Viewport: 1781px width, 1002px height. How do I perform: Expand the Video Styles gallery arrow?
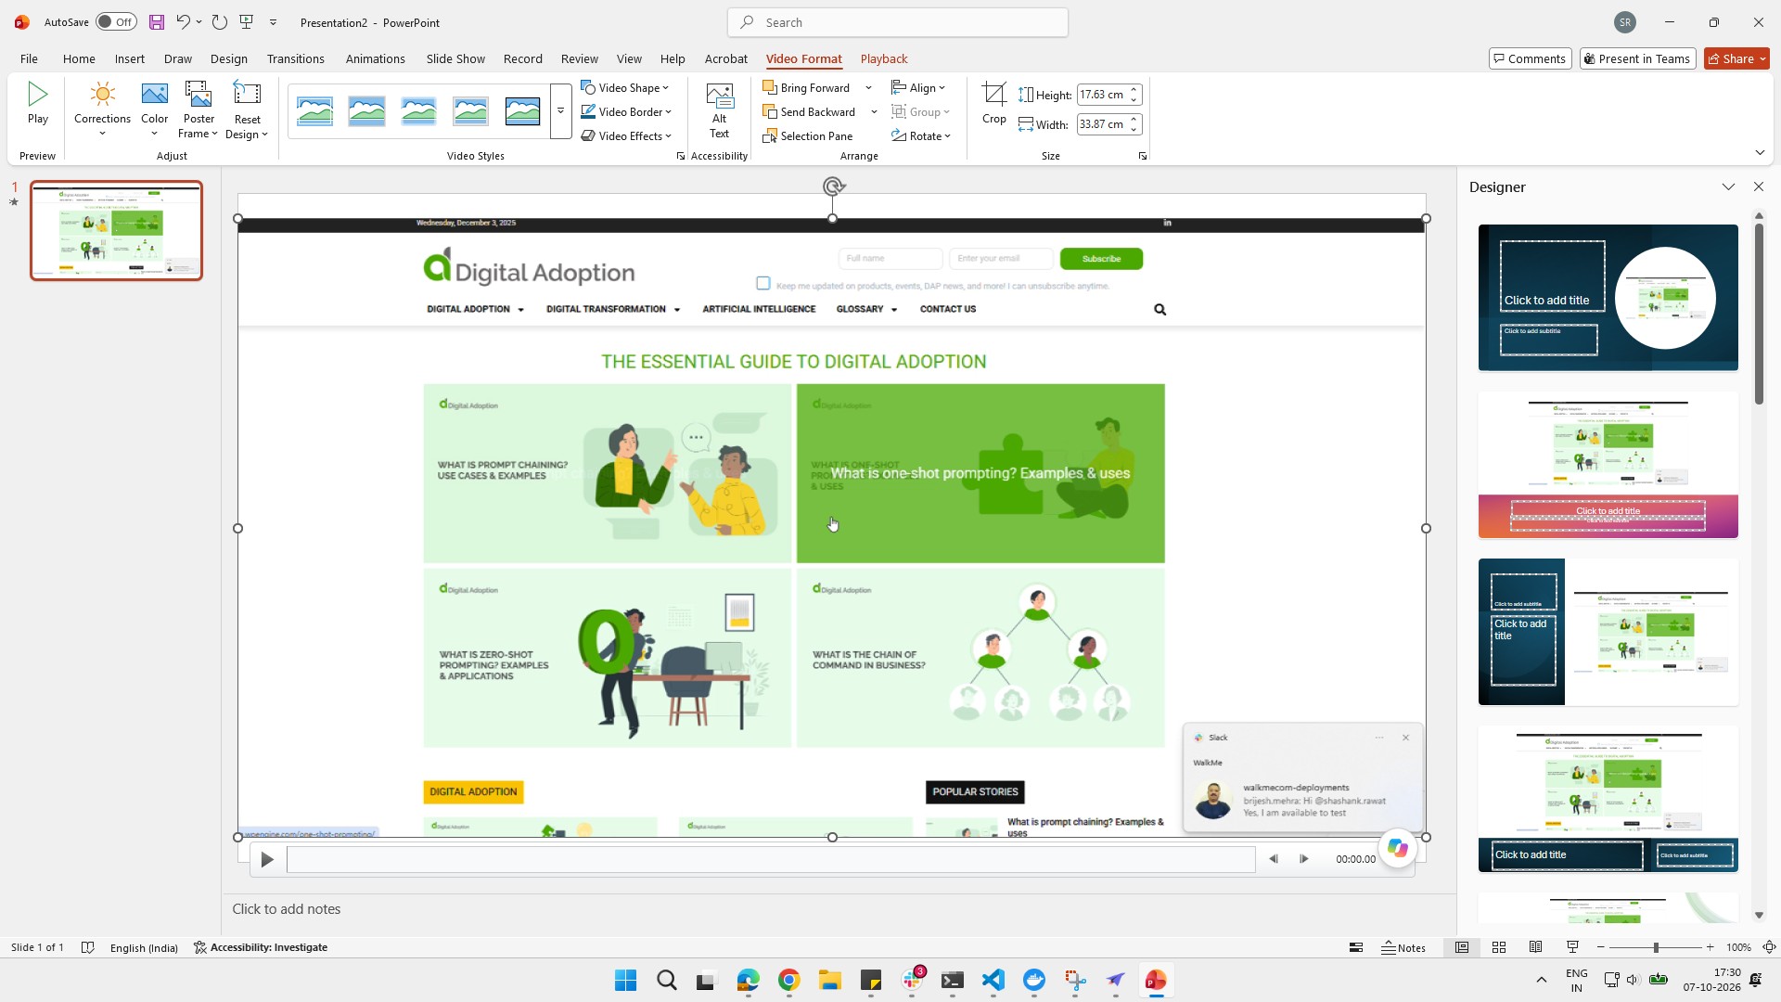[560, 111]
